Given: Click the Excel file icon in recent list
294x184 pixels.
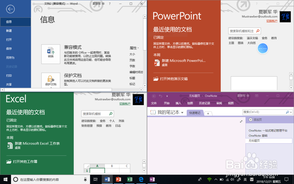Looking at the screenshot, I should click(x=10, y=145).
